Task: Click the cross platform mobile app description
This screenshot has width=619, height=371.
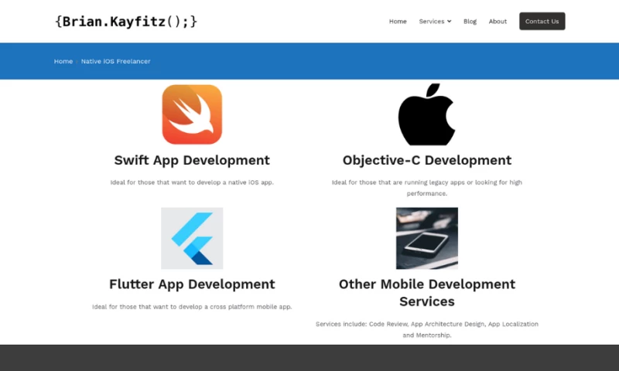Action: coord(192,307)
